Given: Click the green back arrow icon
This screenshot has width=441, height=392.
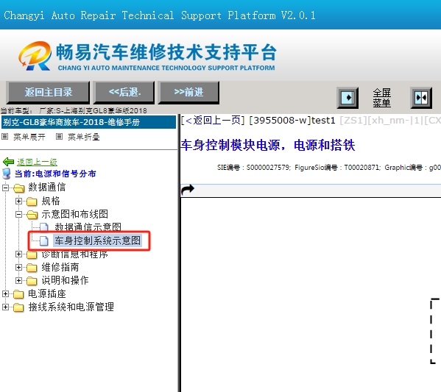Looking at the screenshot, I should click(8, 162).
